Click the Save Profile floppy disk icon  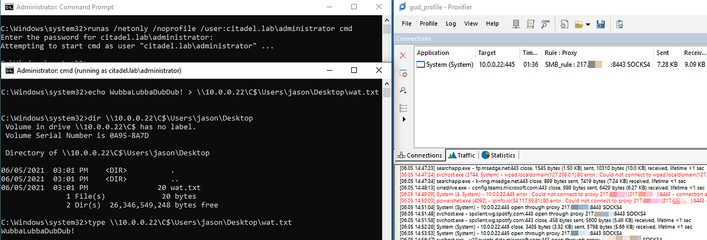point(600,24)
